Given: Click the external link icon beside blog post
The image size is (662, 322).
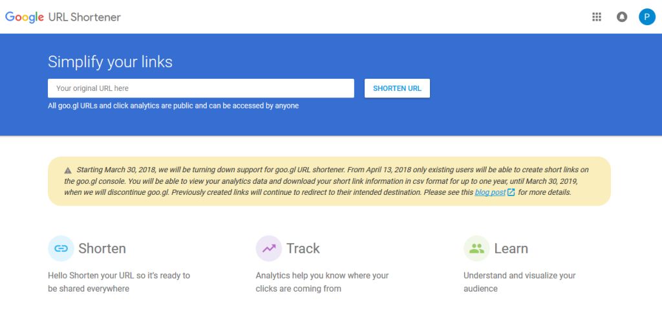Looking at the screenshot, I should pos(511,192).
